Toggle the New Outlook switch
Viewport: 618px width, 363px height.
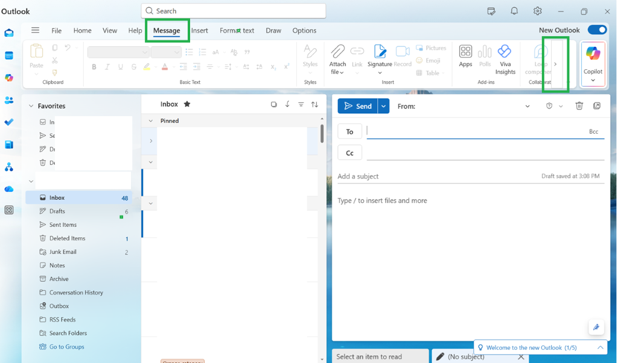pos(597,30)
